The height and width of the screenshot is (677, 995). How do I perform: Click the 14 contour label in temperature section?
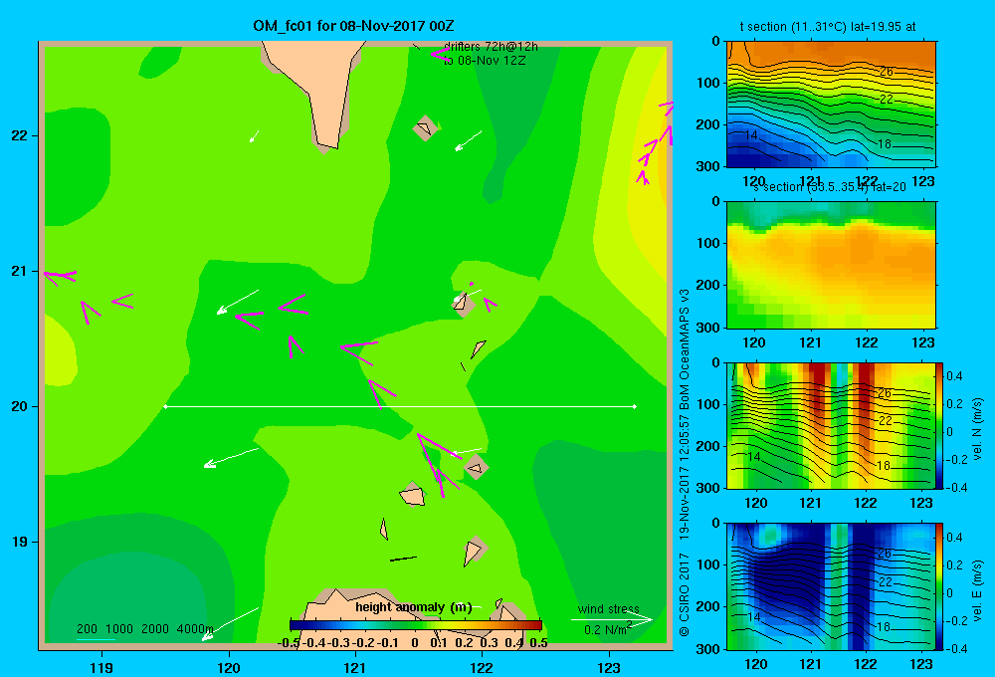[x=750, y=135]
